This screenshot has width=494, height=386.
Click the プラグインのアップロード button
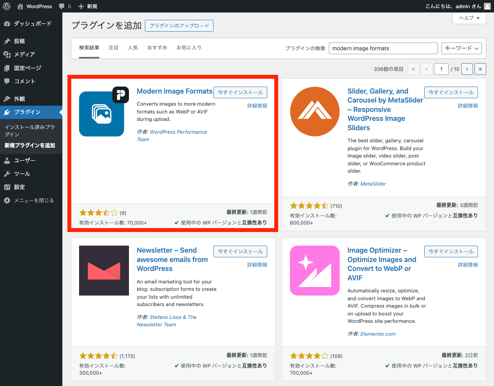tap(179, 26)
